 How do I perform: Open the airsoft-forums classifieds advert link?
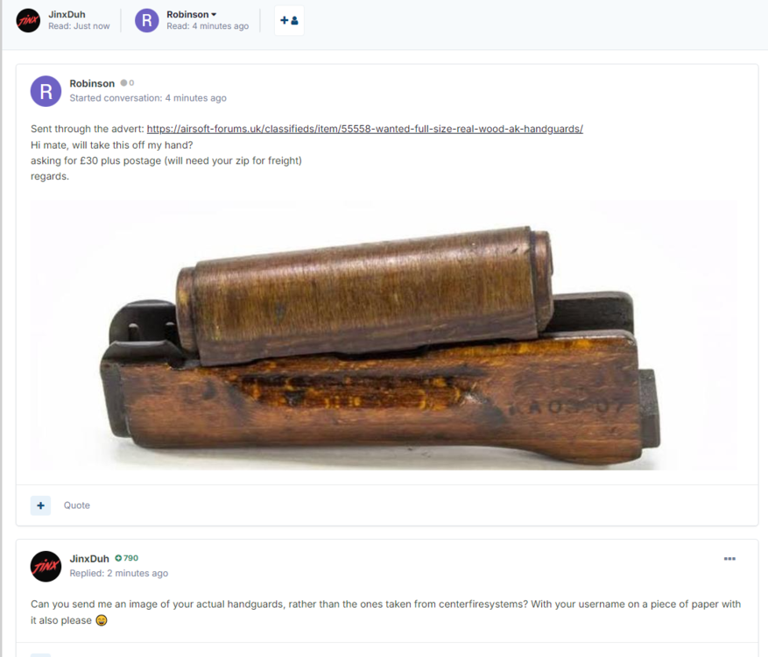365,129
